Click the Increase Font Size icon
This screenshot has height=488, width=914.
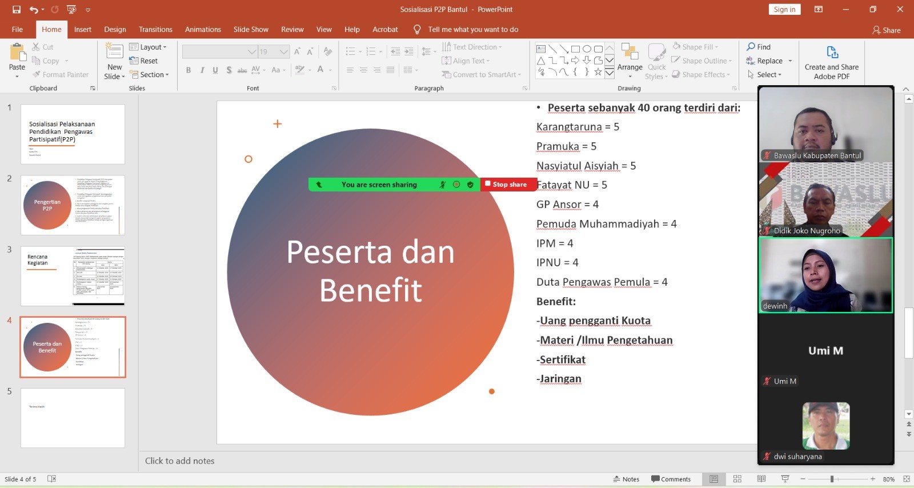coord(298,52)
